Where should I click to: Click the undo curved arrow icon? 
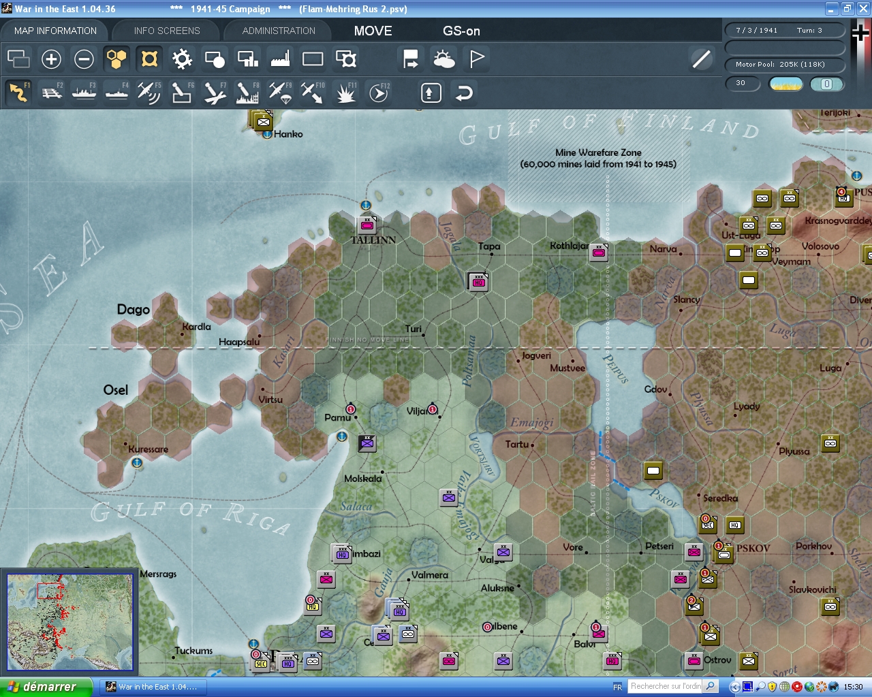[x=464, y=93]
